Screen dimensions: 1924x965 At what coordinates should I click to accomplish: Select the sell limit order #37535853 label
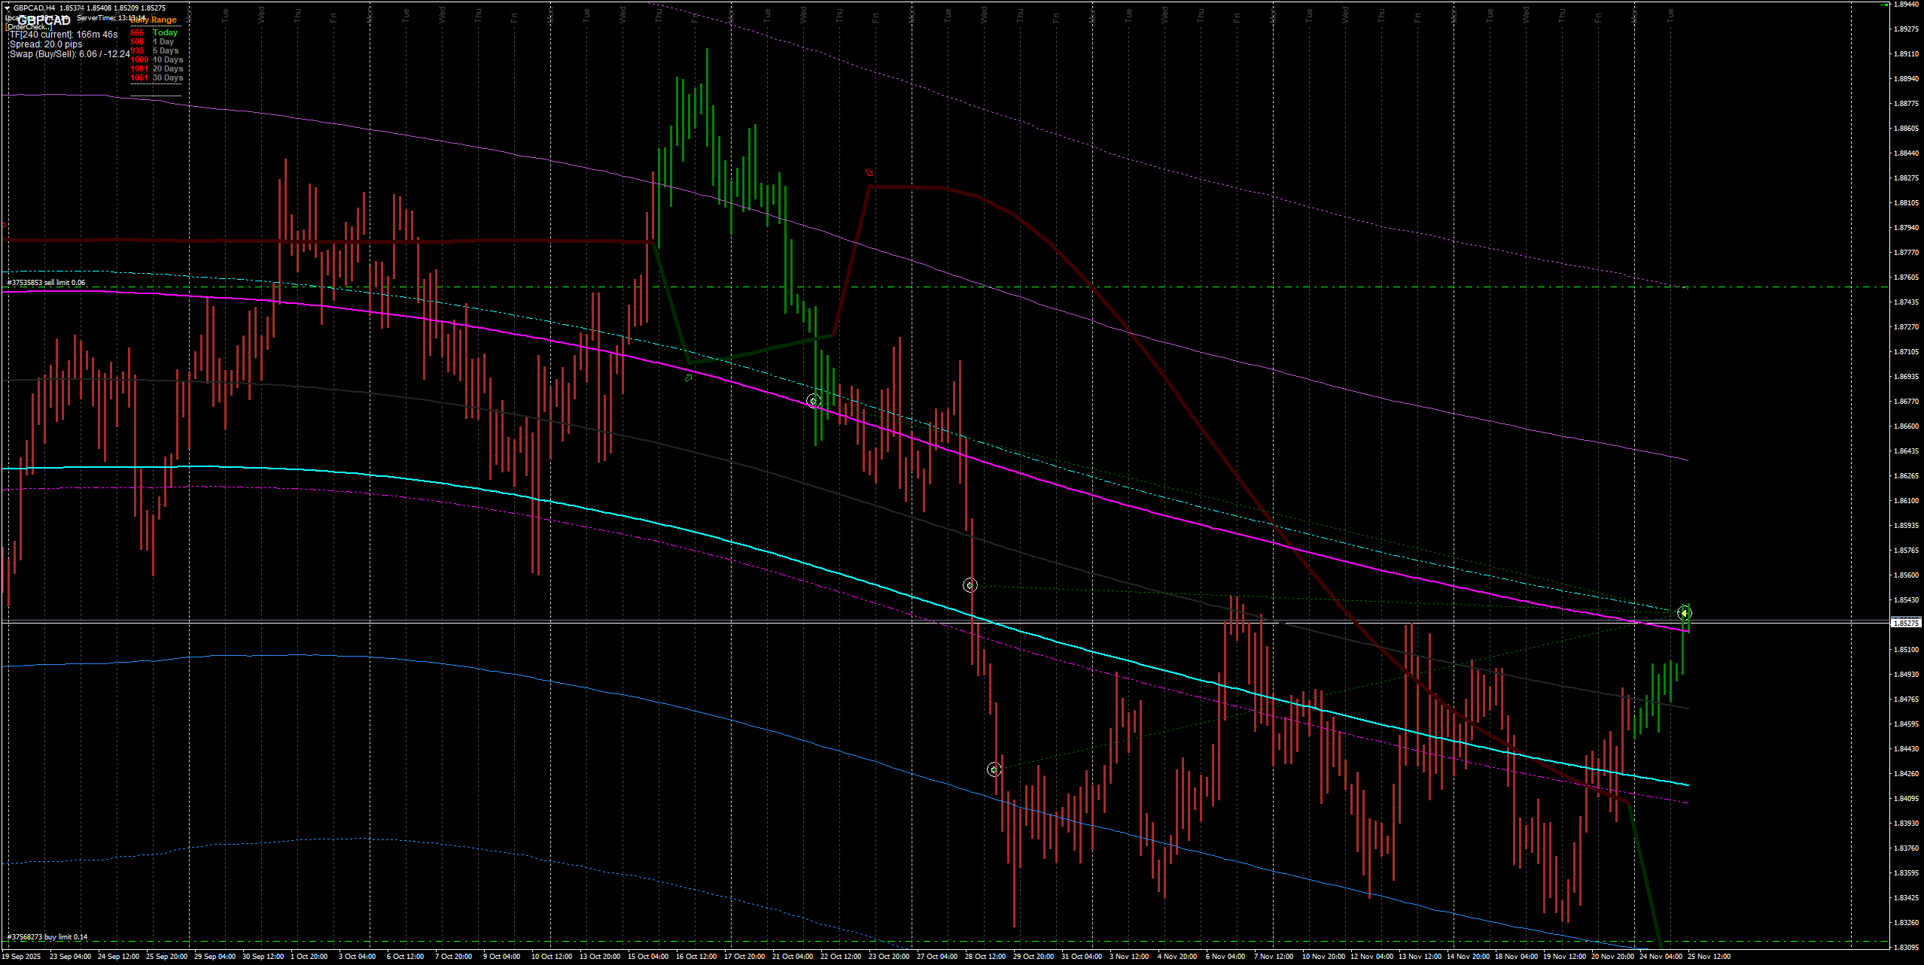[46, 283]
